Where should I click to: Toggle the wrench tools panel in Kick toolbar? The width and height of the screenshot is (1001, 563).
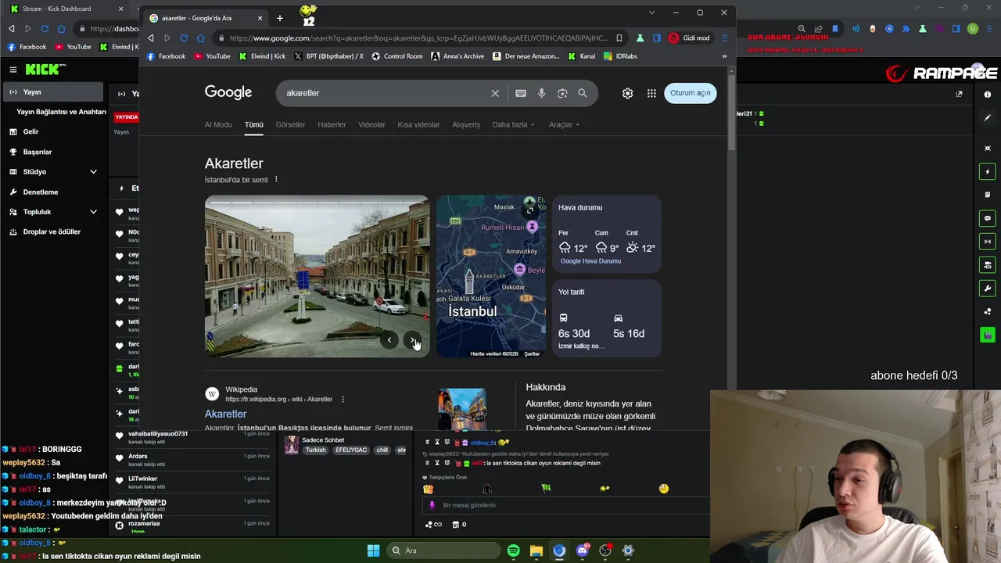click(x=988, y=289)
